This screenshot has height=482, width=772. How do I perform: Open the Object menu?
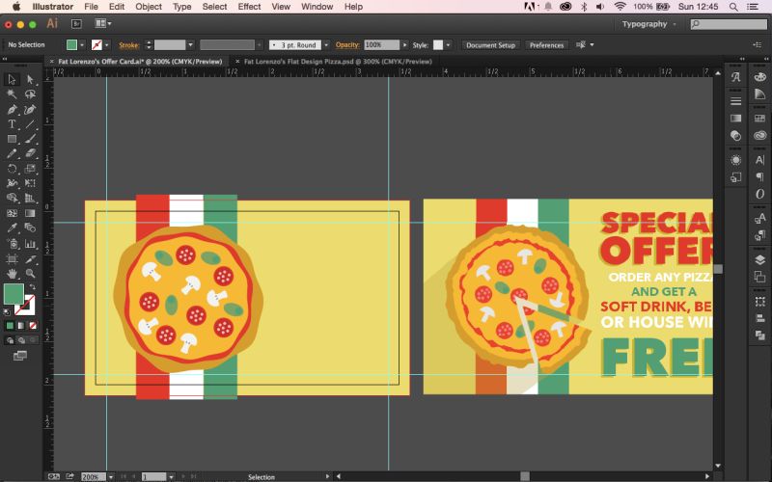[x=149, y=7]
